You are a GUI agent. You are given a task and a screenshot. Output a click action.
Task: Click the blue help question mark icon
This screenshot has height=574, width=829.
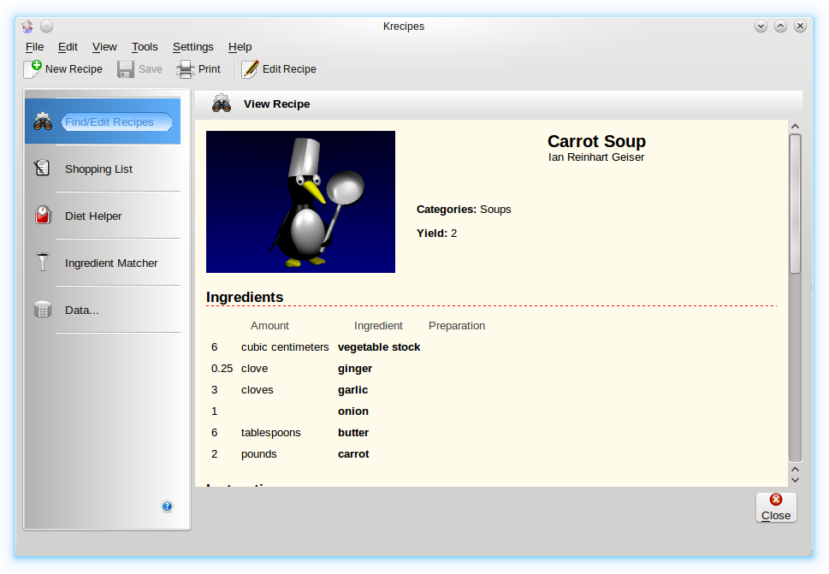coord(167,506)
